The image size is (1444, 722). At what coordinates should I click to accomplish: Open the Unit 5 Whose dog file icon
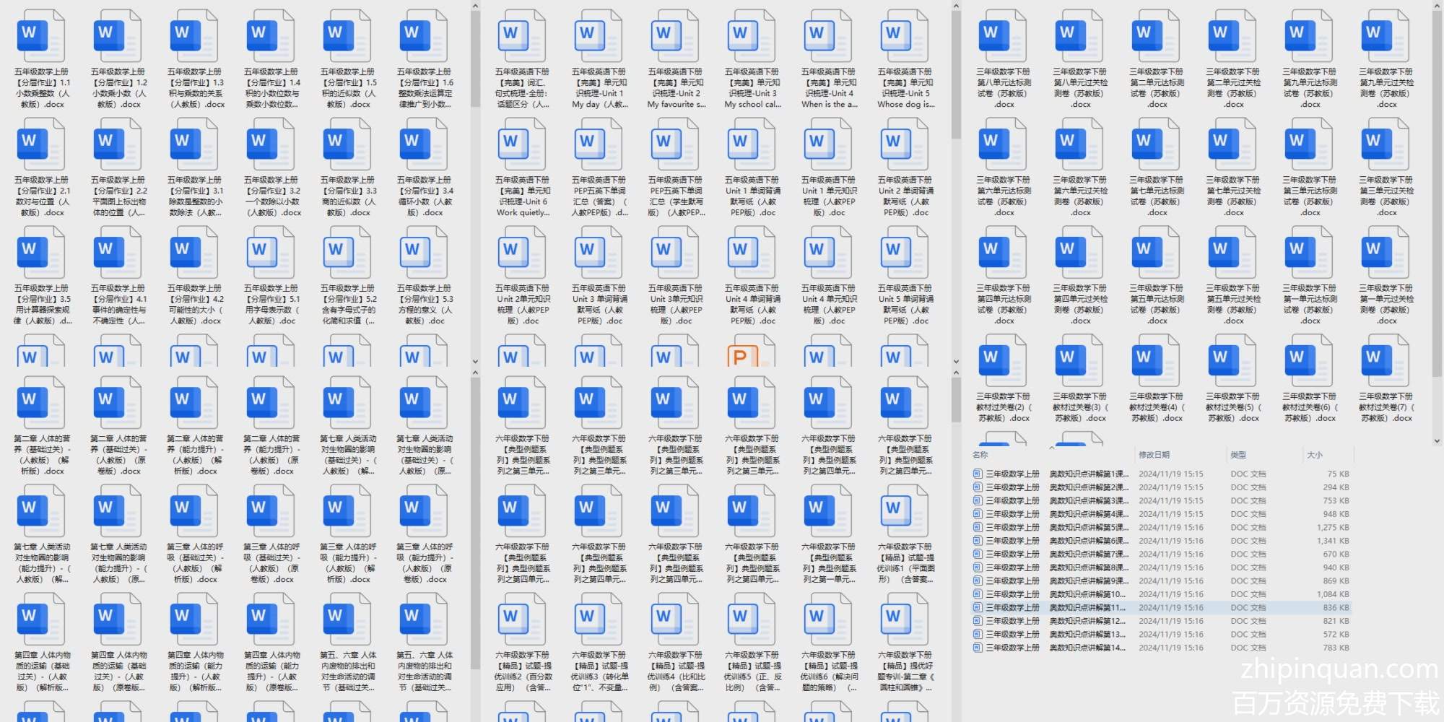tap(905, 35)
